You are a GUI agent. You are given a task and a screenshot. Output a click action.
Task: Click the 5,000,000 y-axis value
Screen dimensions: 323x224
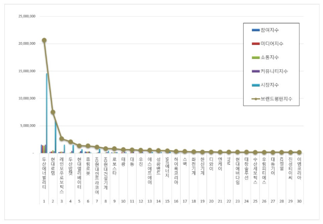pyautogui.click(x=27, y=125)
